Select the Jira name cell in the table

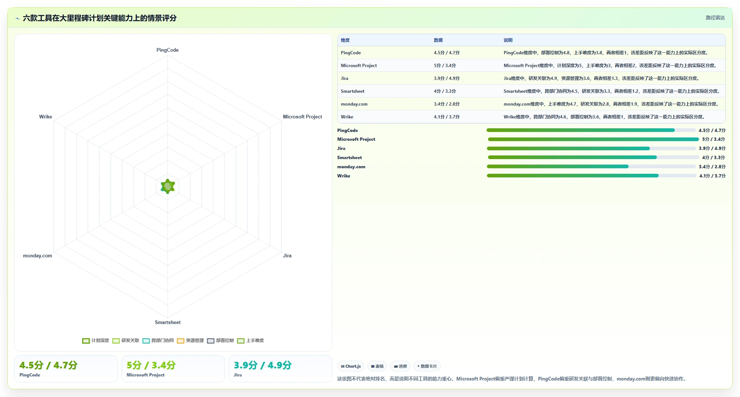pos(344,78)
